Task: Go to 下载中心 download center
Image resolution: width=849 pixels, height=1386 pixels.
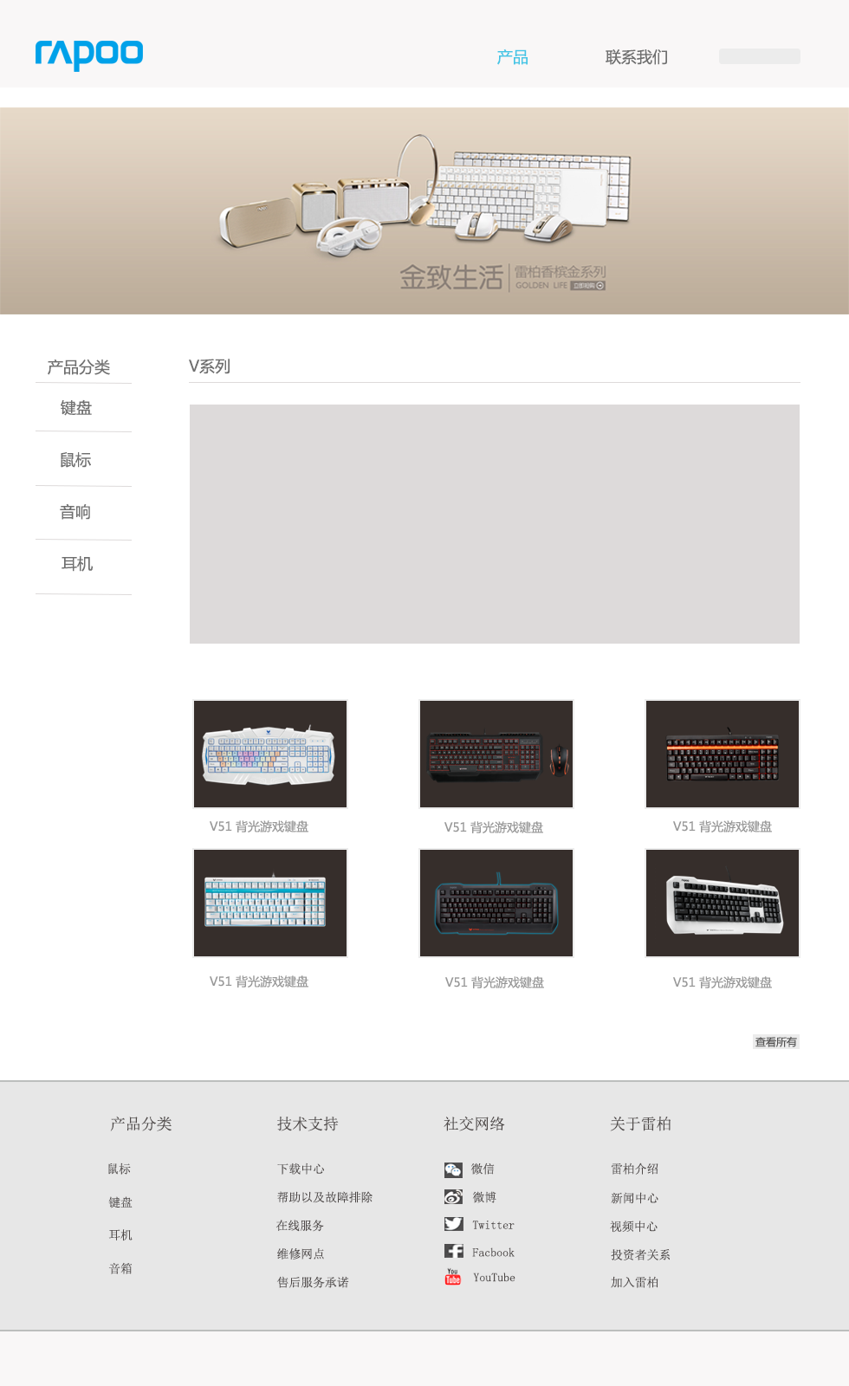Action: tap(301, 1169)
